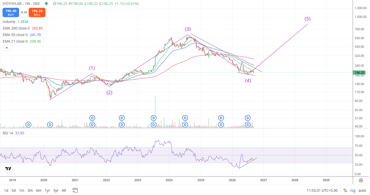
Task: Select the All date range
Action: [64, 190]
